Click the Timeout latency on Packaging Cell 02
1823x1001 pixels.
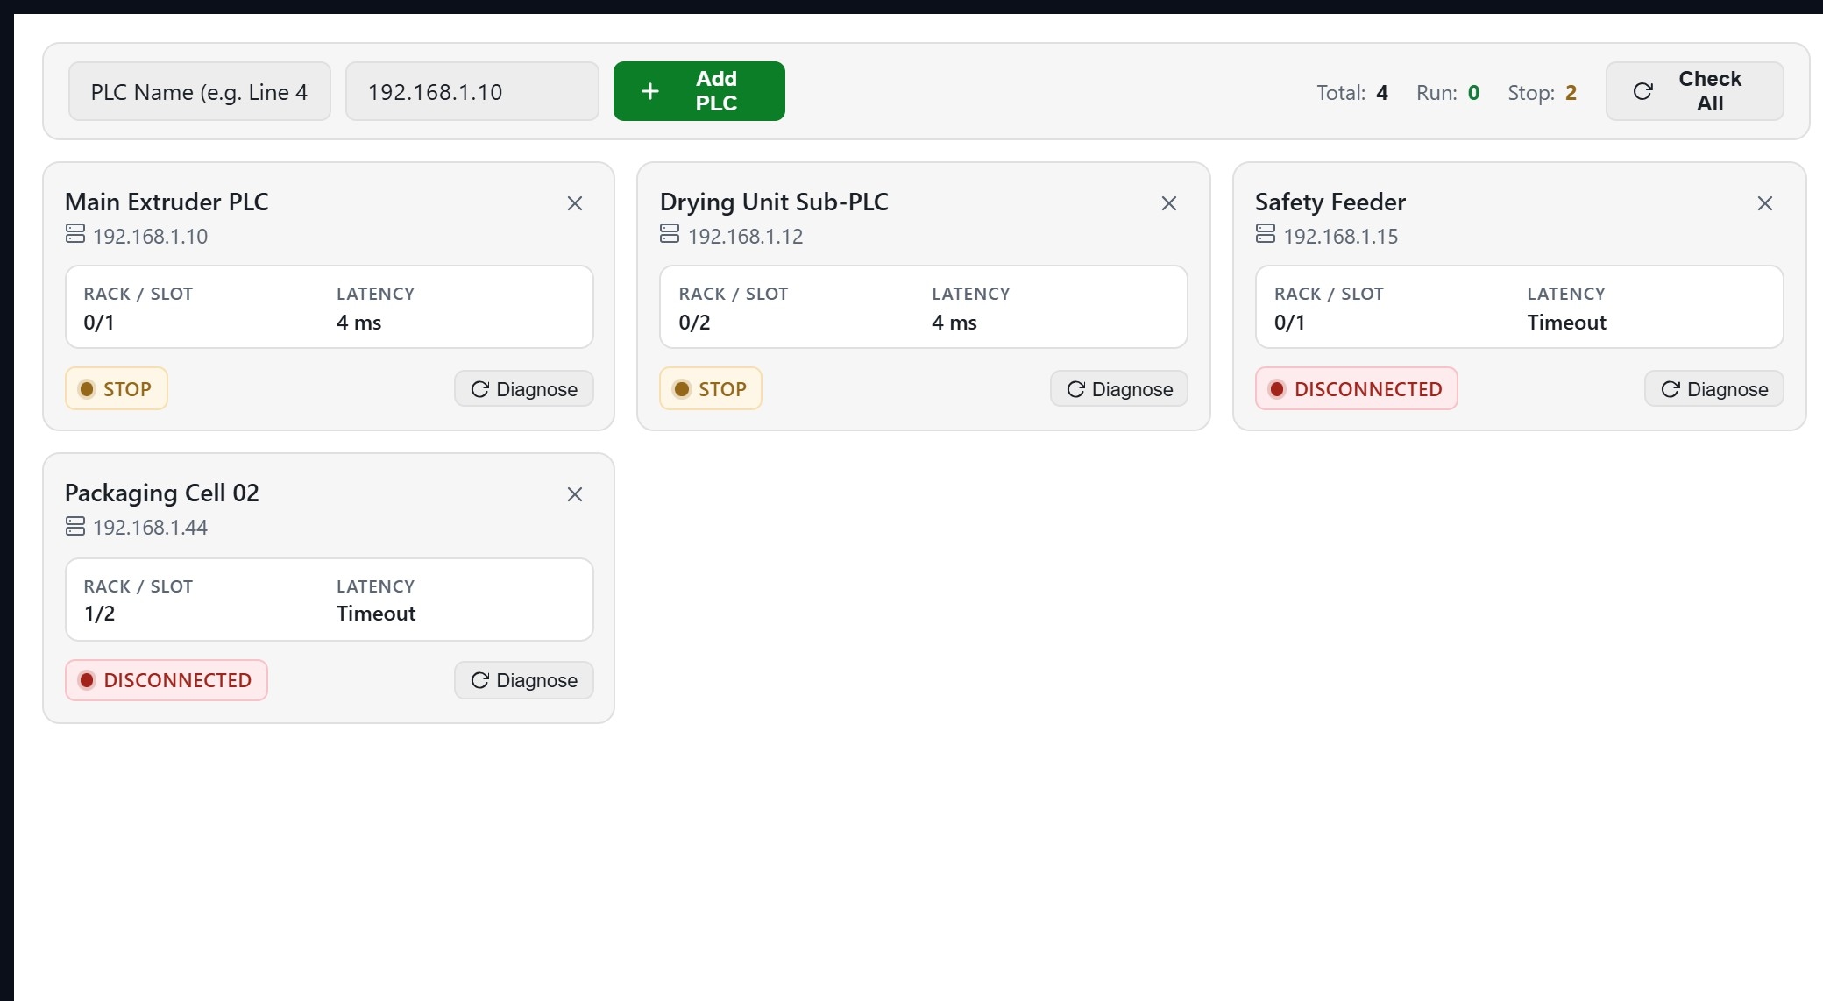pyautogui.click(x=376, y=614)
